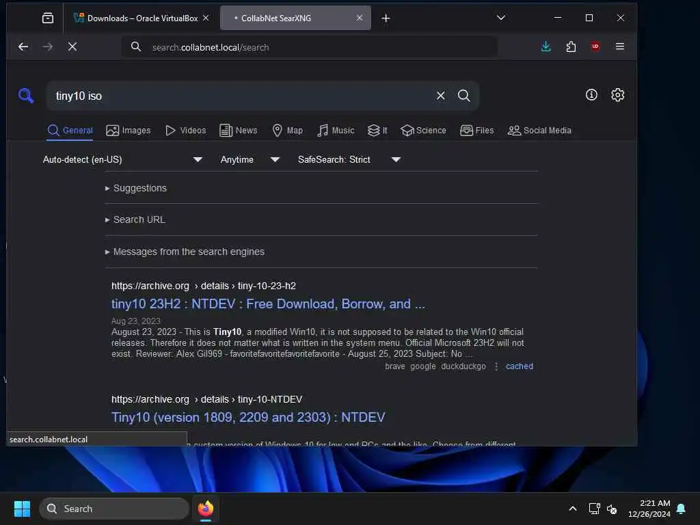The image size is (700, 525).
Task: Open the notifications bell icon
Action: tap(682, 509)
